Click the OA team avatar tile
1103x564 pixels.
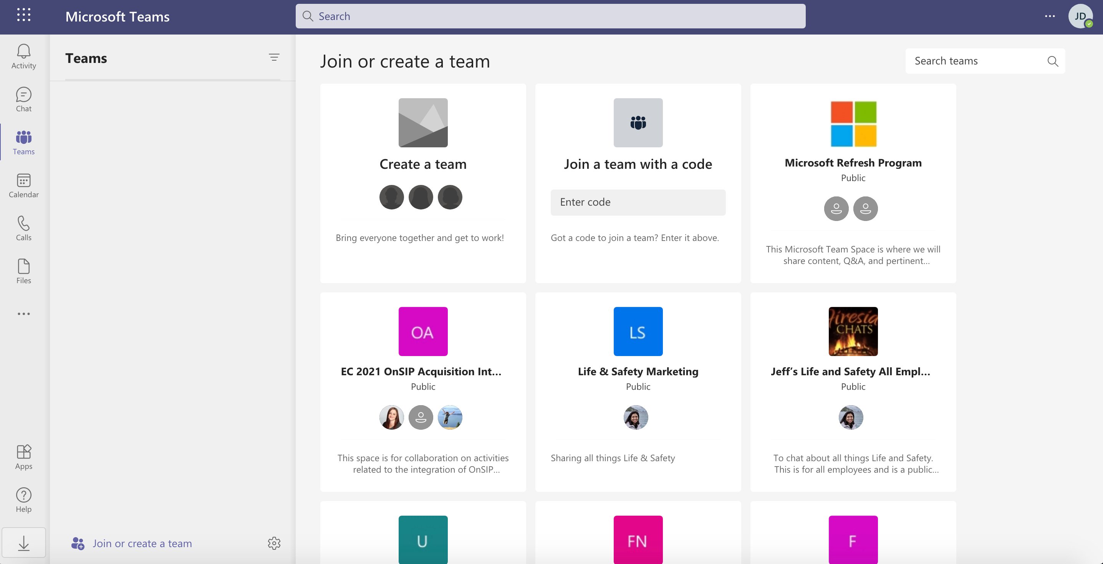423,331
